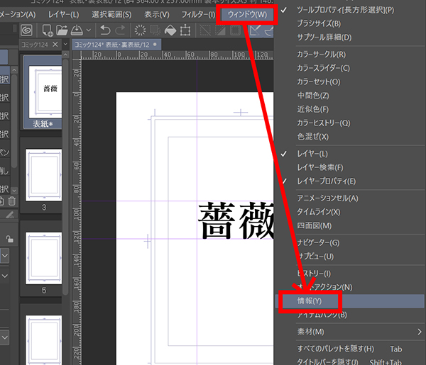The width and height of the screenshot is (426, 365).
Task: Click the Scale/Rotate transform icon
Action: [x=186, y=30]
